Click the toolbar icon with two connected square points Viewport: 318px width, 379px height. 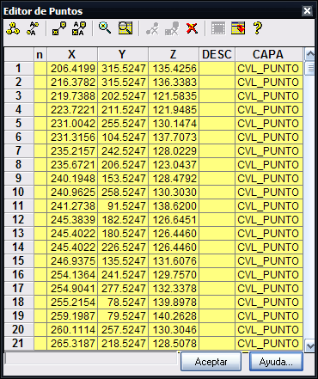[x=59, y=28]
